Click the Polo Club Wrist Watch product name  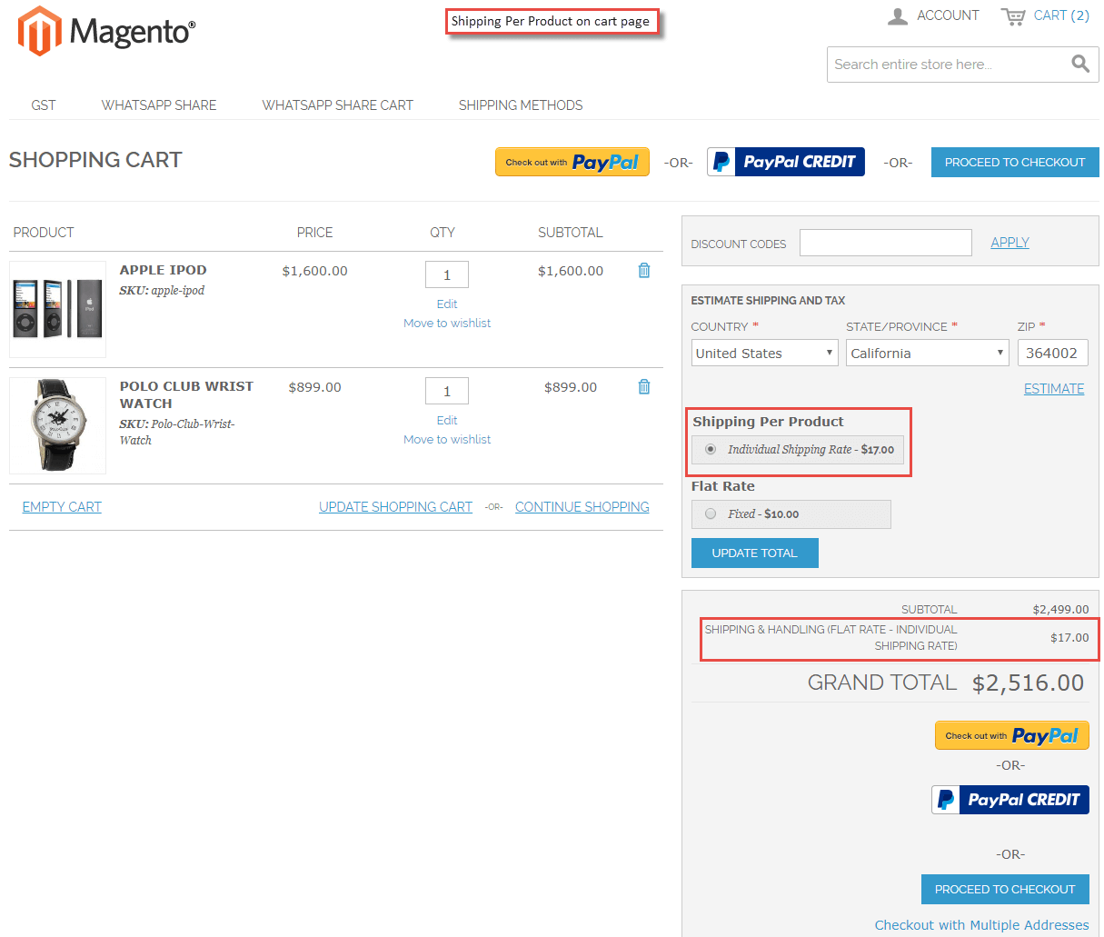tap(186, 394)
